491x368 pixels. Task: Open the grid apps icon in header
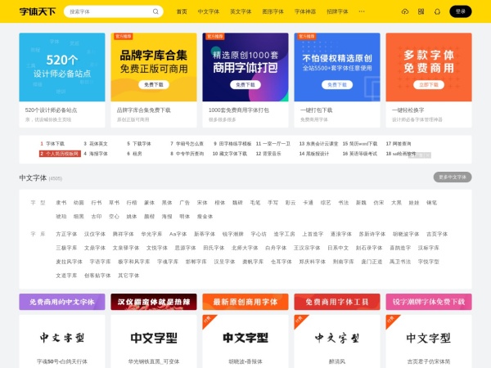click(x=421, y=11)
